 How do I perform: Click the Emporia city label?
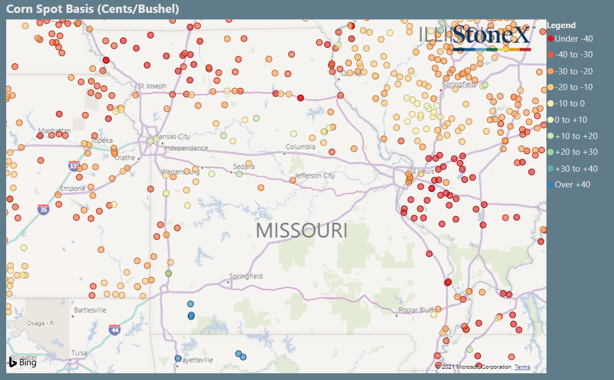72,189
